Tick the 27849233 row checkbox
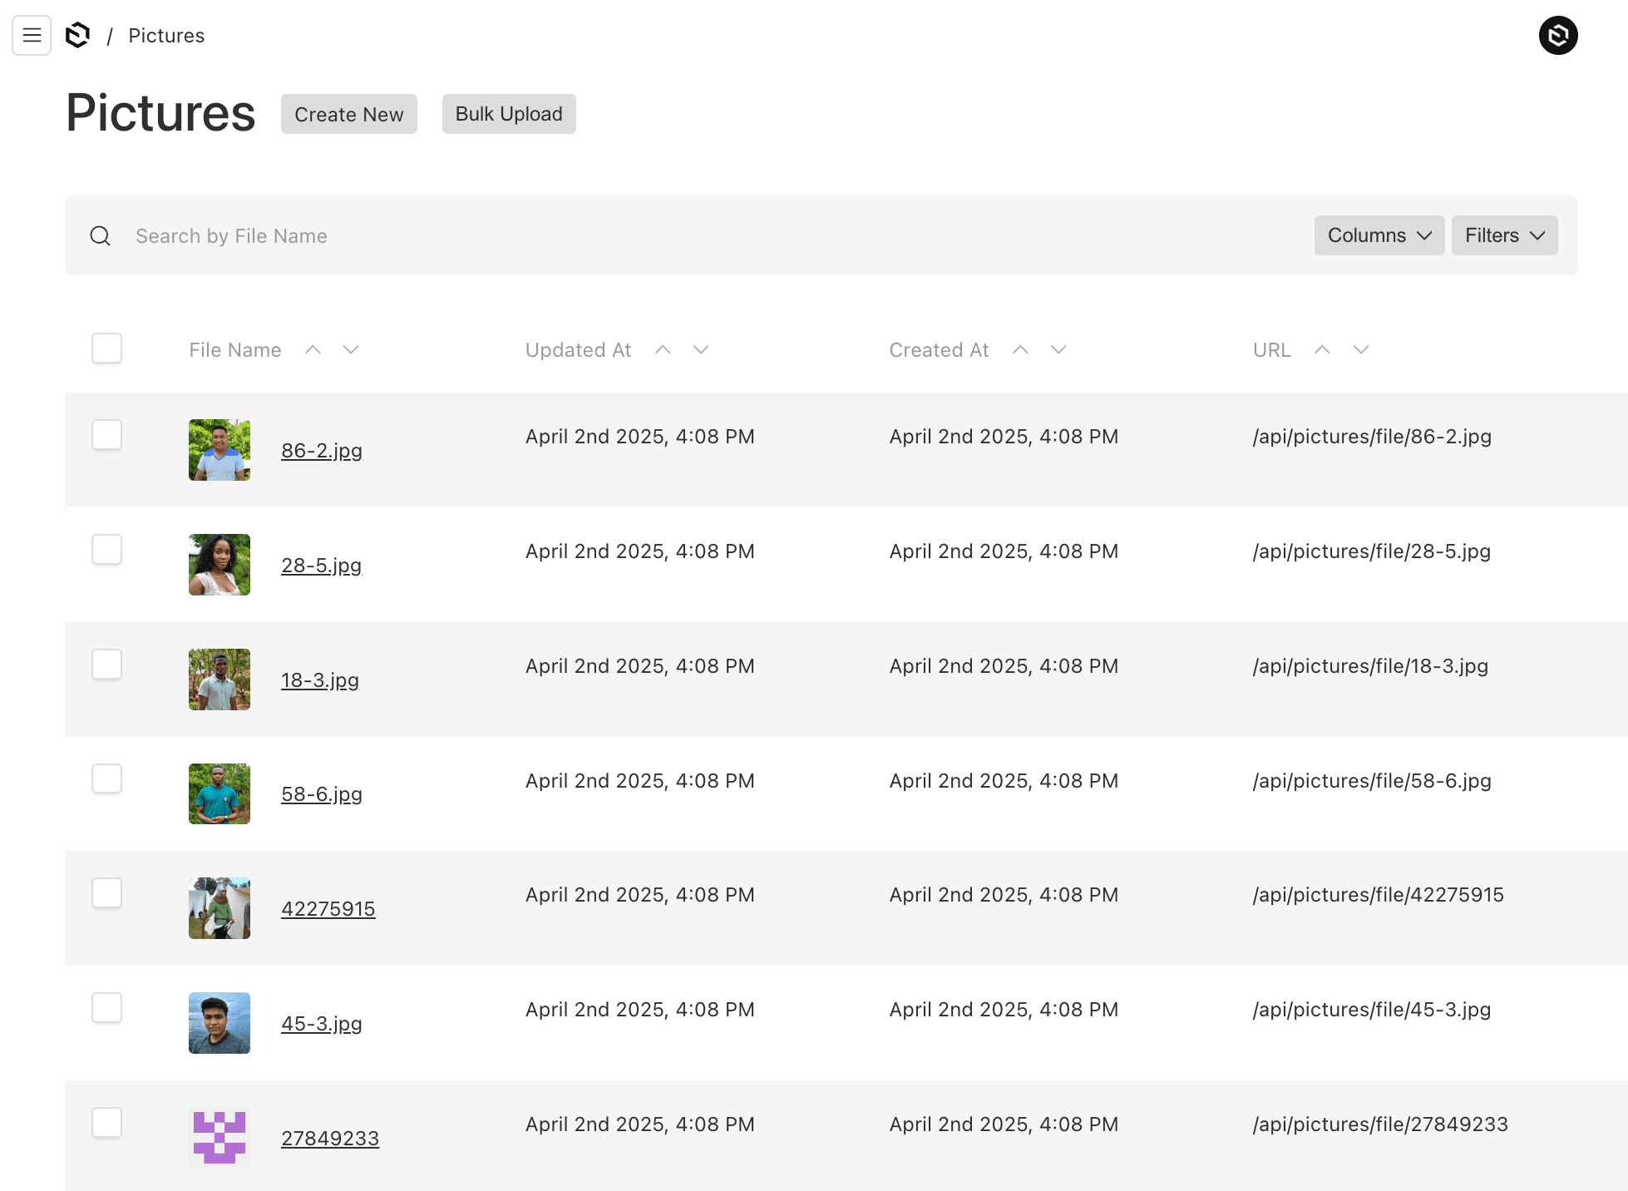The width and height of the screenshot is (1628, 1191). coord(106,1123)
